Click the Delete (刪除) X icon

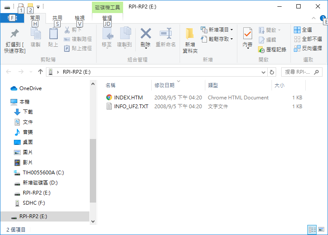(145, 33)
